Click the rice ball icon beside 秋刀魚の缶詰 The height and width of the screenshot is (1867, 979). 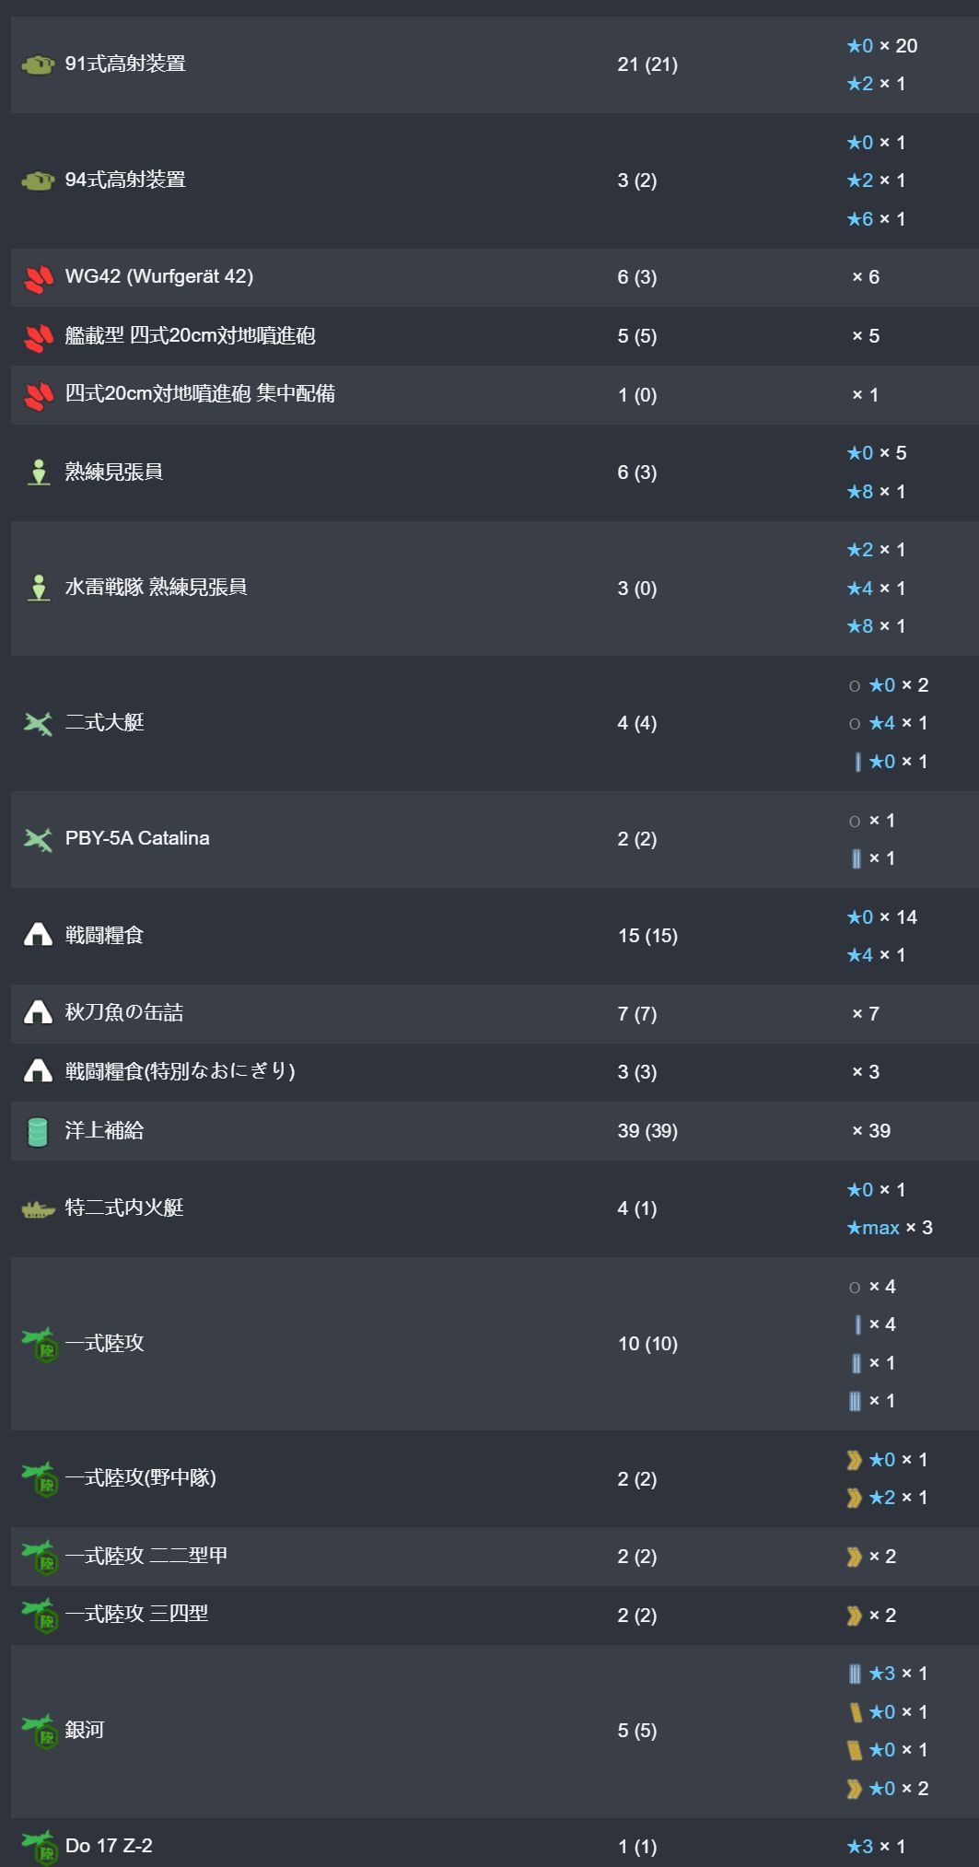tap(38, 1013)
